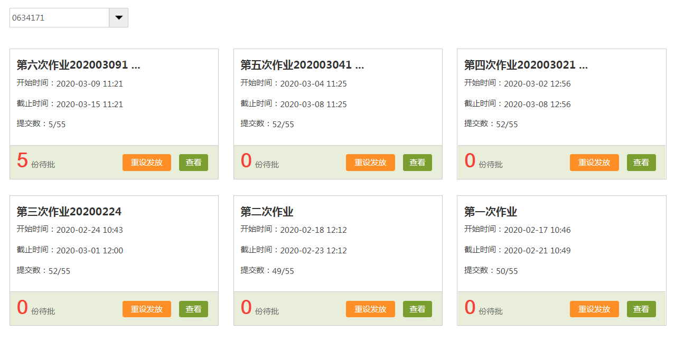Click 重设发放 for 第一次作业
The width and height of the screenshot is (675, 341).
click(594, 309)
